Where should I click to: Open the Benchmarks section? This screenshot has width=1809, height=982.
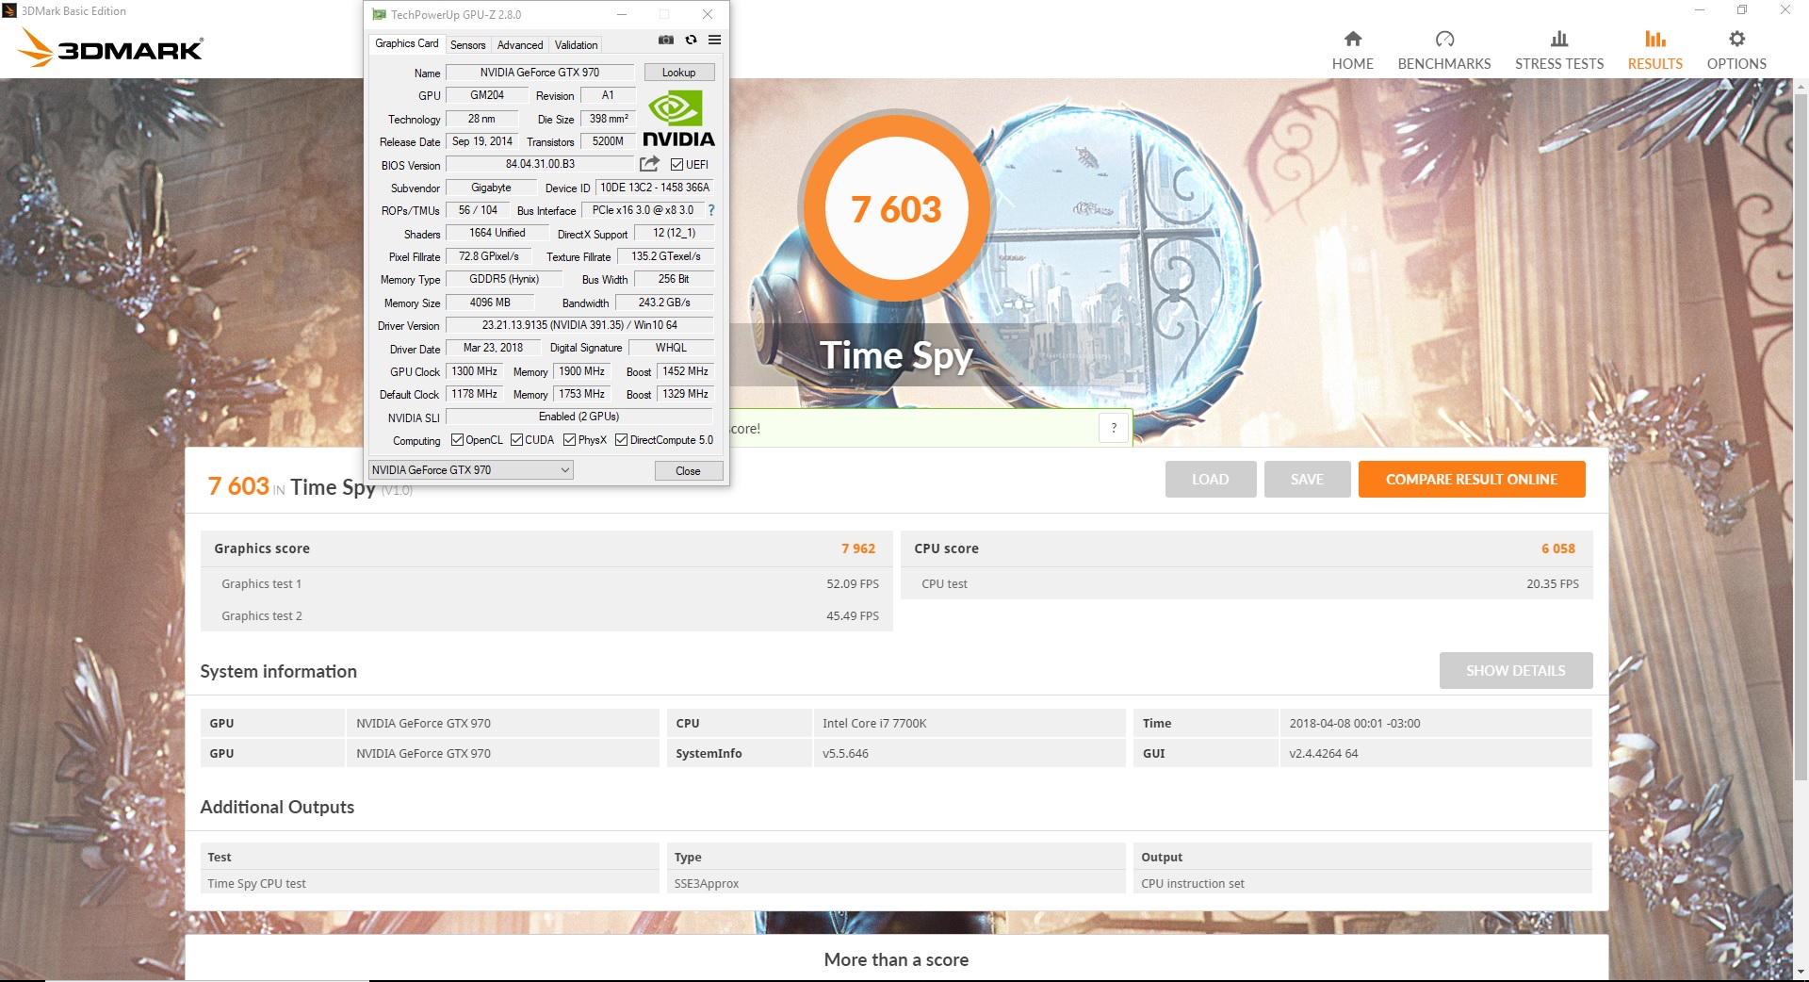tap(1443, 50)
